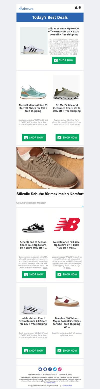
Task: Open the Instagram icon in footer
Action: 60,369
